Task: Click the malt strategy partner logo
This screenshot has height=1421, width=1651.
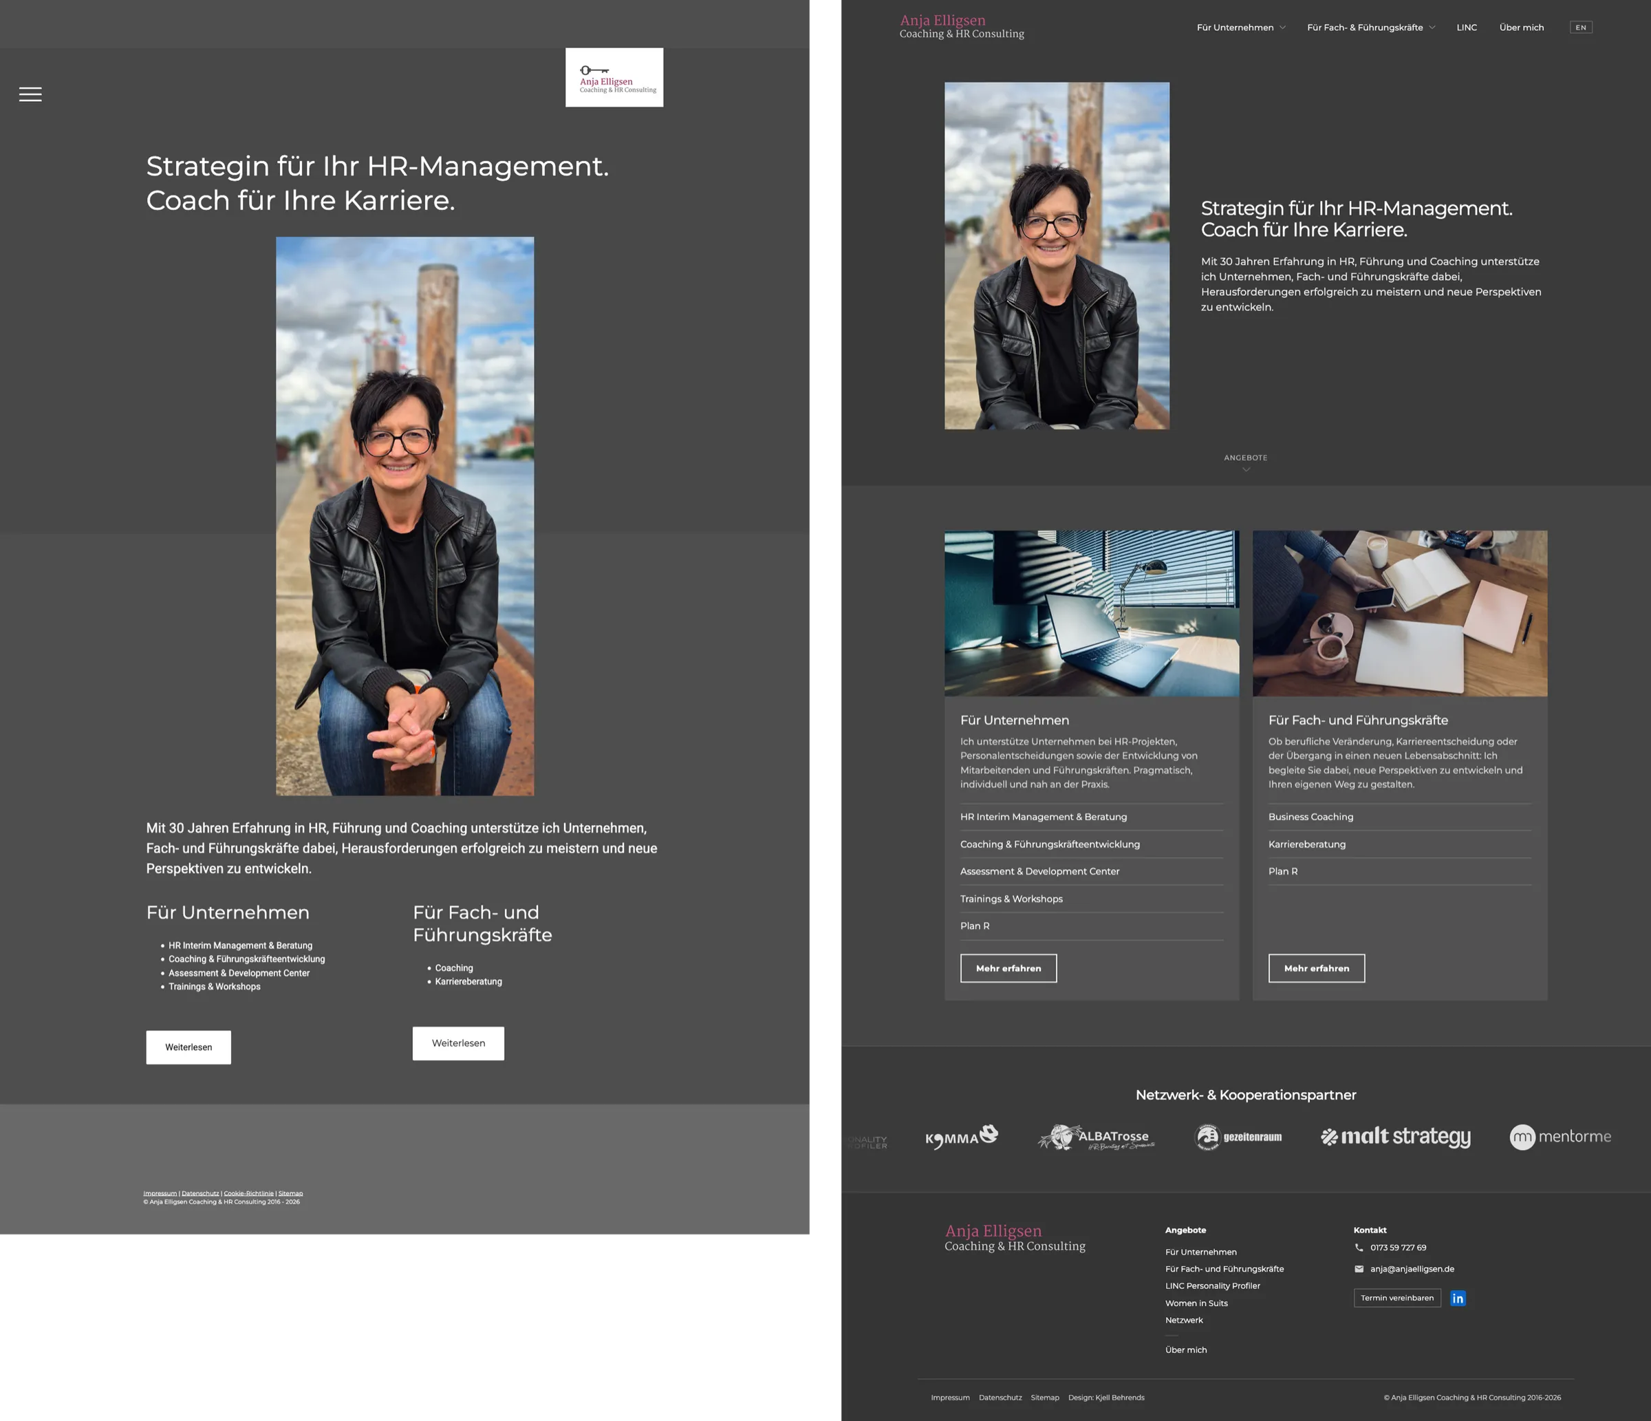Action: point(1396,1137)
